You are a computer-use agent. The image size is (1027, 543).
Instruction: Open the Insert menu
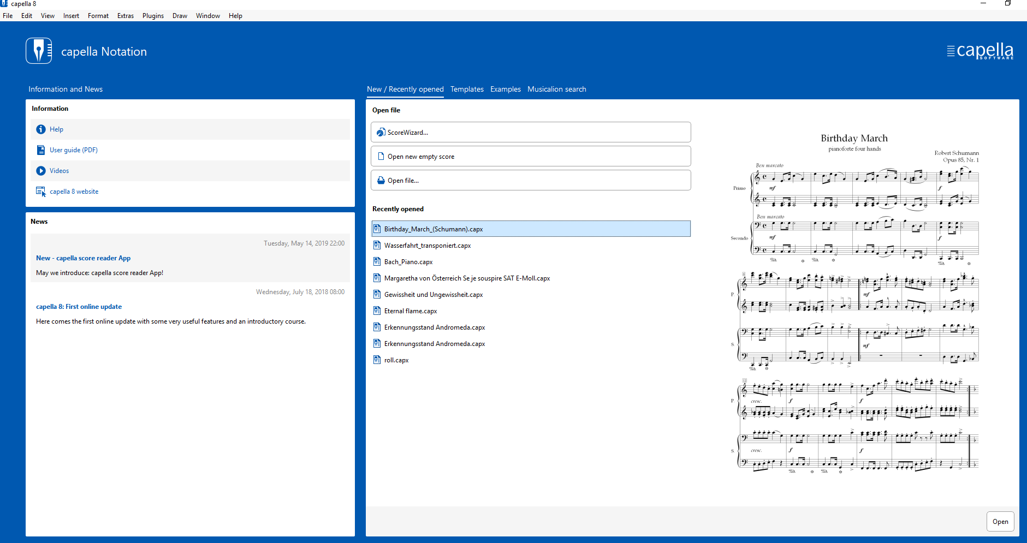[x=71, y=16]
